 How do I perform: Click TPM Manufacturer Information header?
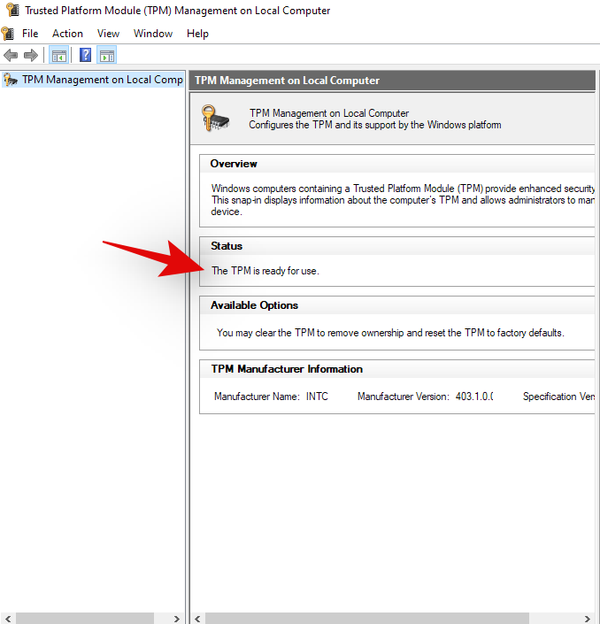[287, 369]
